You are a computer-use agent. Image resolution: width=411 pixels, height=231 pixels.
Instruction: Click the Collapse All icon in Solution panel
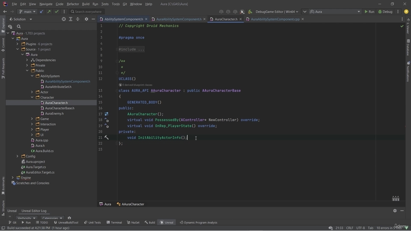78,19
